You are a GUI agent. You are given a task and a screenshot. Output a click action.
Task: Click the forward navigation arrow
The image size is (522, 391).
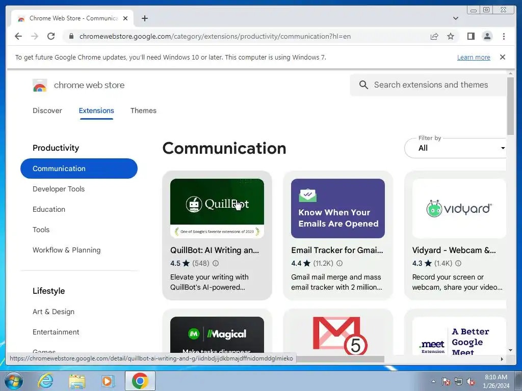[x=35, y=36]
